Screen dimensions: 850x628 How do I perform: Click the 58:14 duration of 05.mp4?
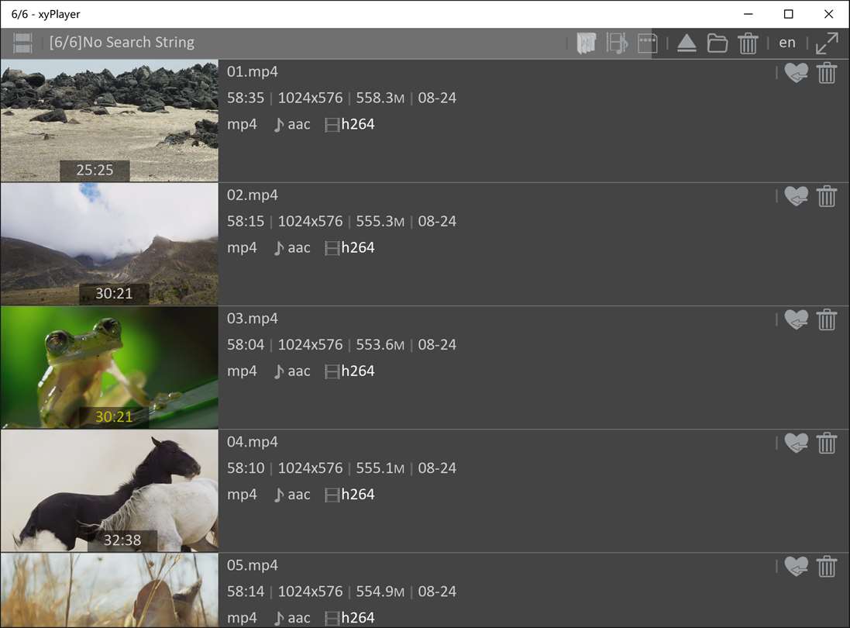(246, 591)
